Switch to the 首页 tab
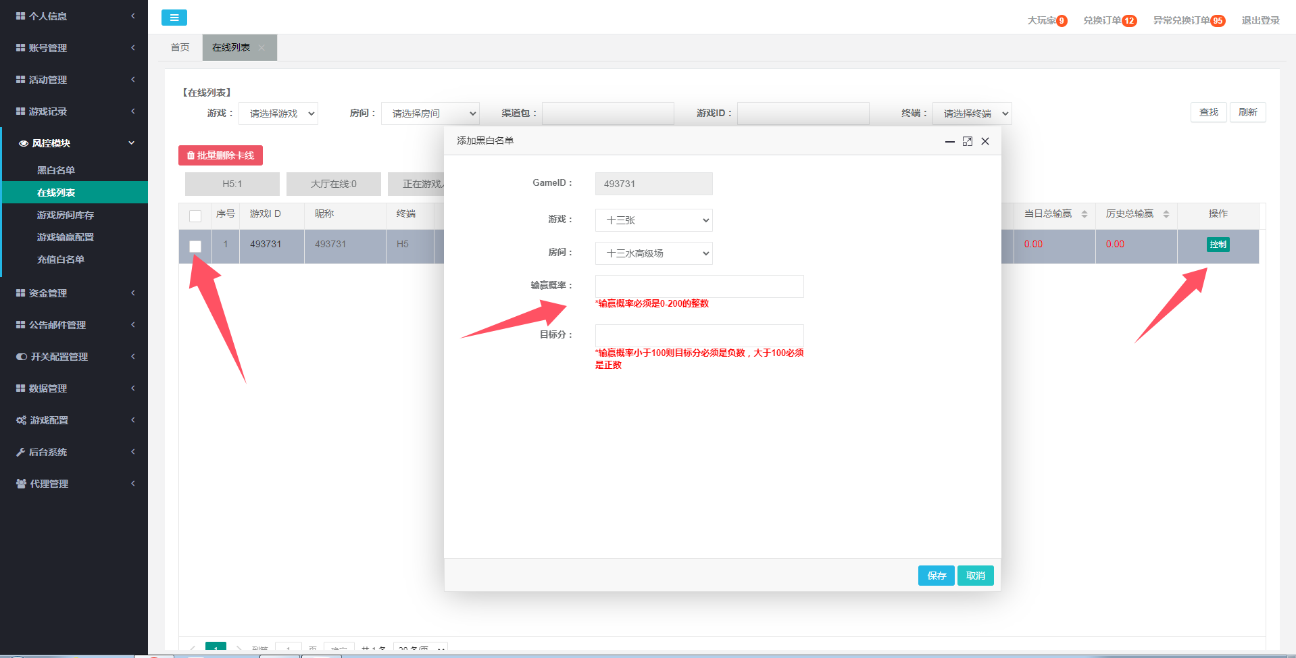The height and width of the screenshot is (658, 1296). (x=180, y=47)
